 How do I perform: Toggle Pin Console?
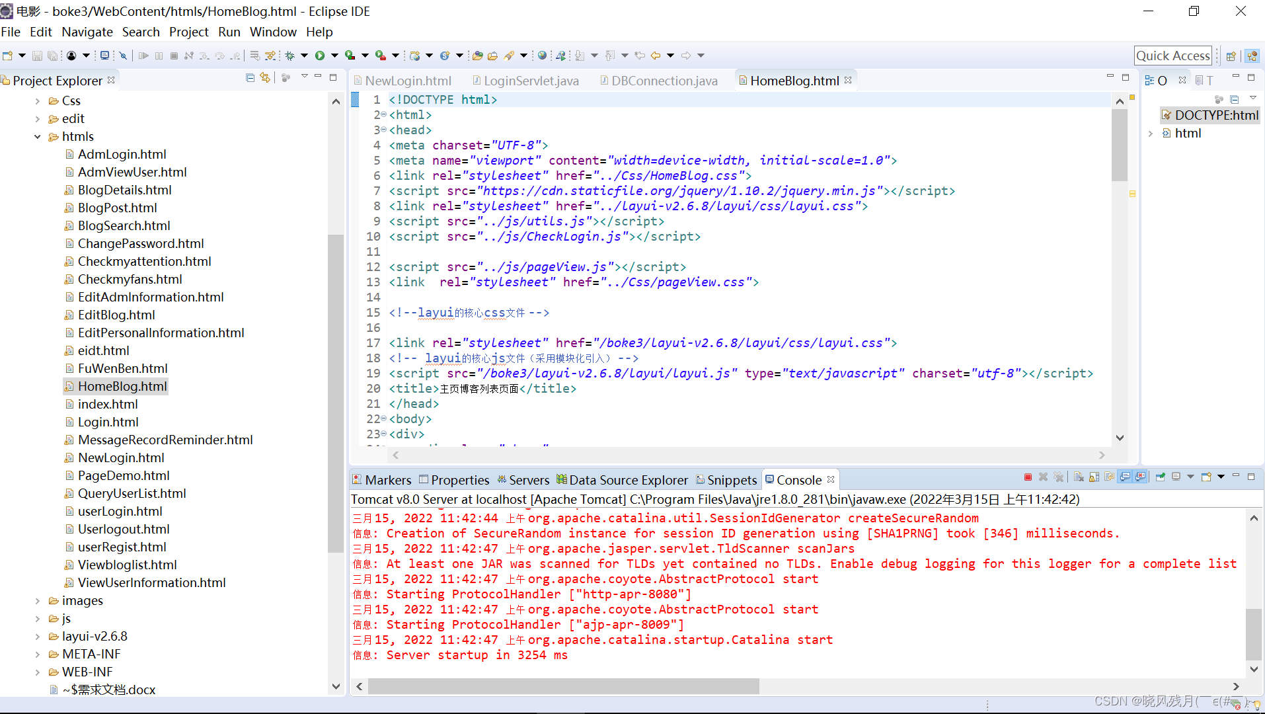click(x=1161, y=477)
